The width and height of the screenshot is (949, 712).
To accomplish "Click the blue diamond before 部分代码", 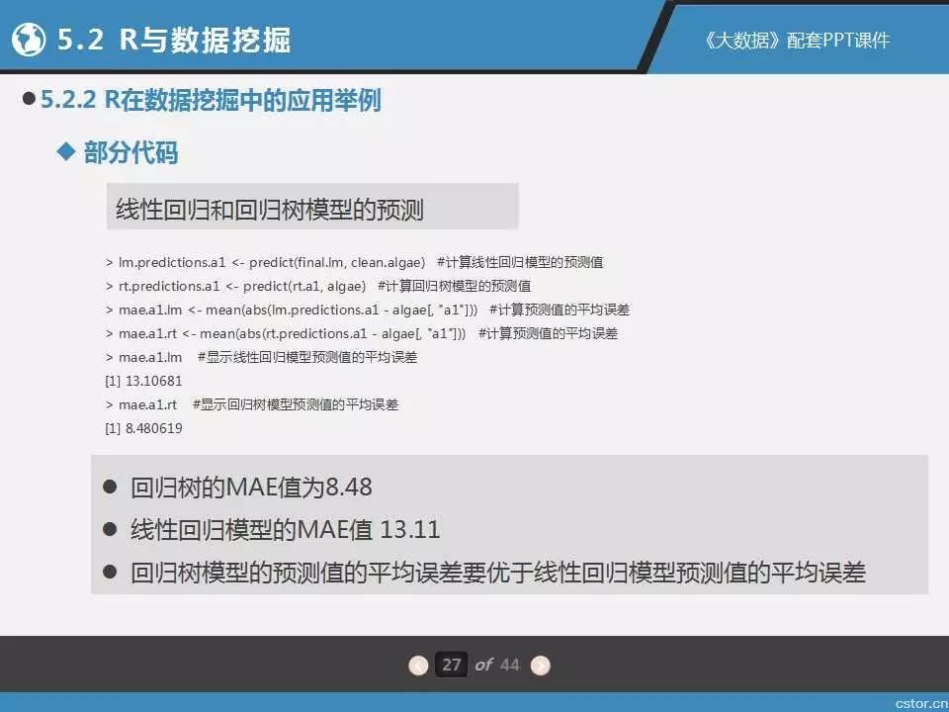I will [x=66, y=151].
